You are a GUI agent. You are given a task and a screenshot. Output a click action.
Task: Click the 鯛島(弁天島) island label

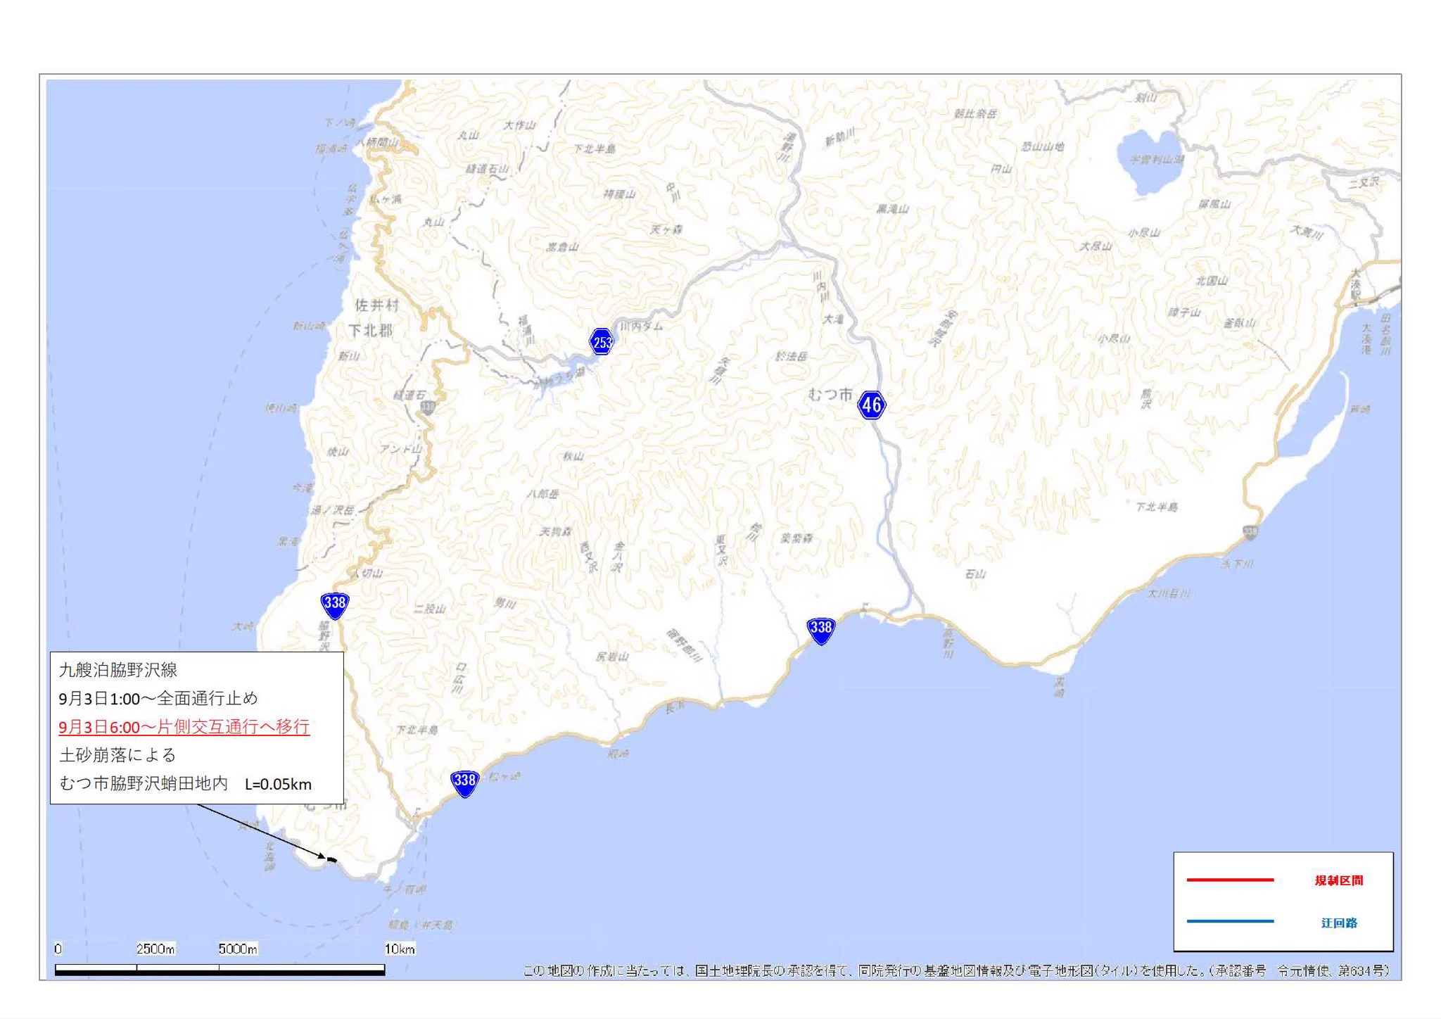click(421, 925)
